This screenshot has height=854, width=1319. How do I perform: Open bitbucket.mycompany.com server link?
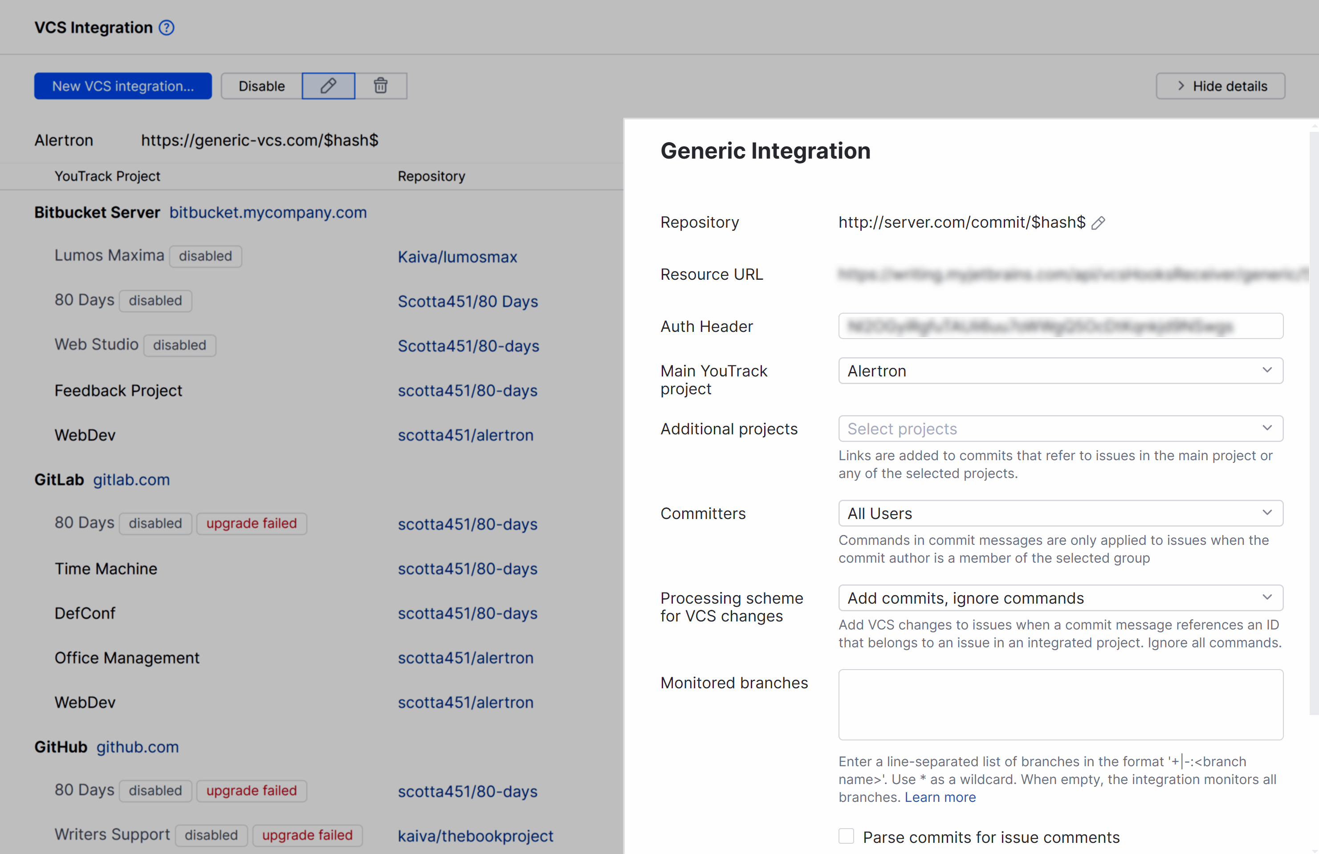point(268,212)
